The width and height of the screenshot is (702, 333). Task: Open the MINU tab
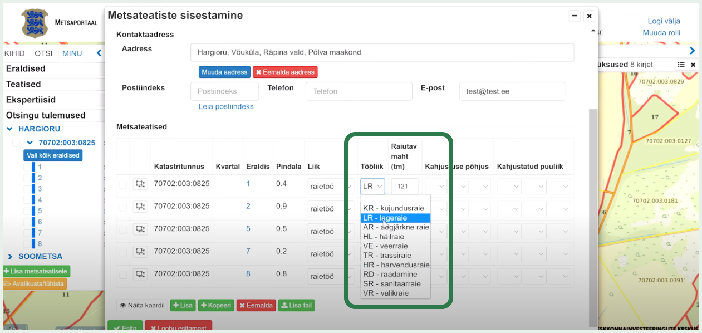click(x=72, y=53)
